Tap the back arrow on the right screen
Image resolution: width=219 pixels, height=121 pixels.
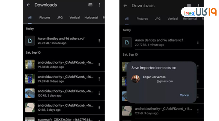click(125, 6)
